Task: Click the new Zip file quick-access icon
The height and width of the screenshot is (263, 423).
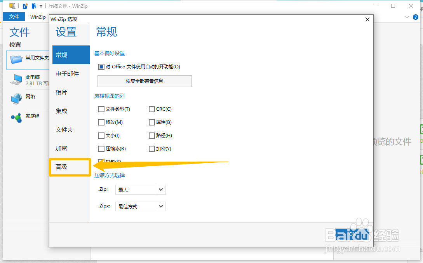Action: (x=25, y=6)
